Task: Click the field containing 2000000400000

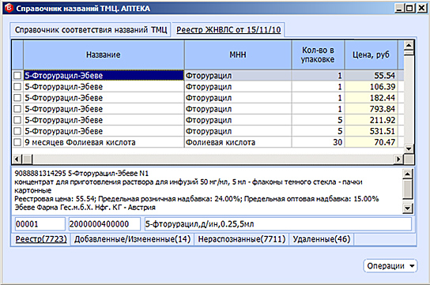Action: click(104, 224)
